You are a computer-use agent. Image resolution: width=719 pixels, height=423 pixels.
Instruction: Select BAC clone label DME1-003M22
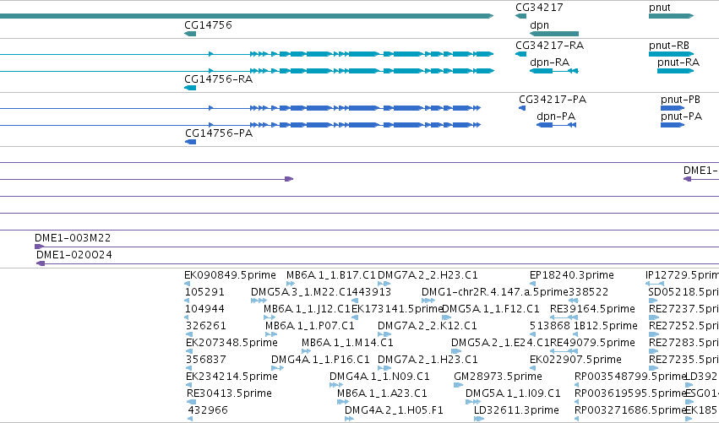[x=73, y=238]
